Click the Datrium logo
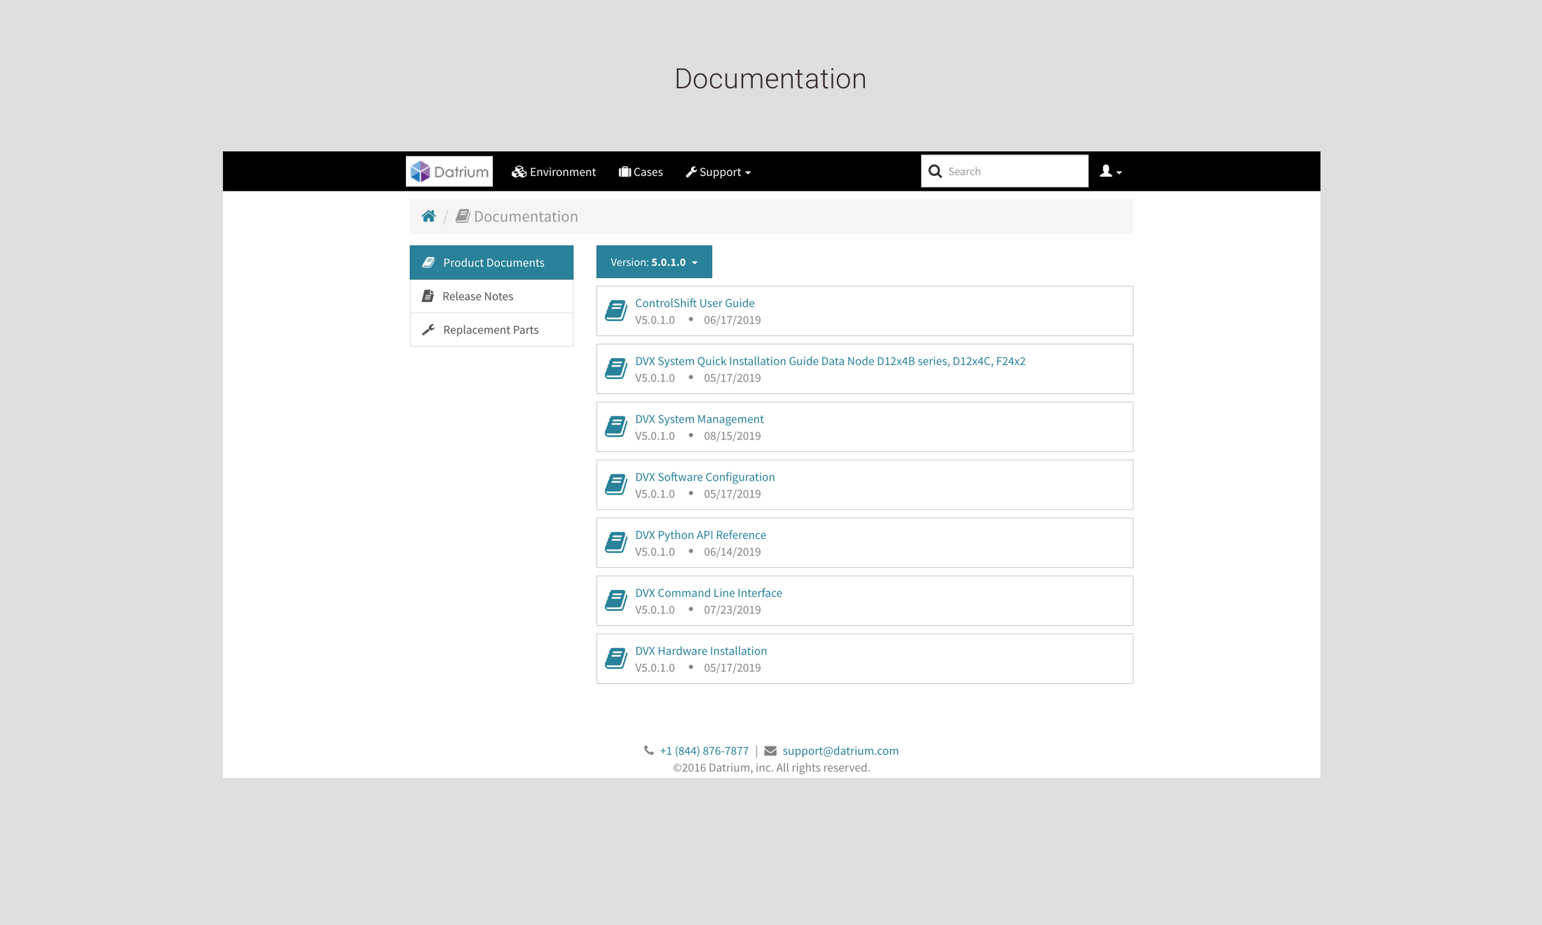 [x=449, y=172]
